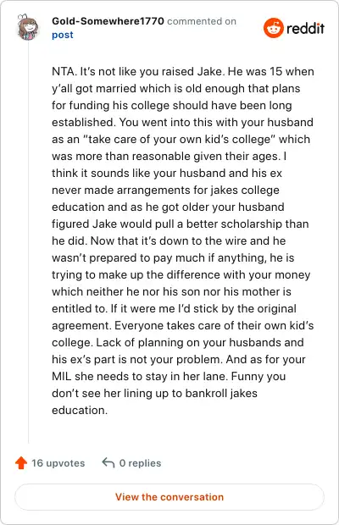Click the word "MIL" in the comment
The width and height of the screenshot is (339, 525).
tap(62, 376)
